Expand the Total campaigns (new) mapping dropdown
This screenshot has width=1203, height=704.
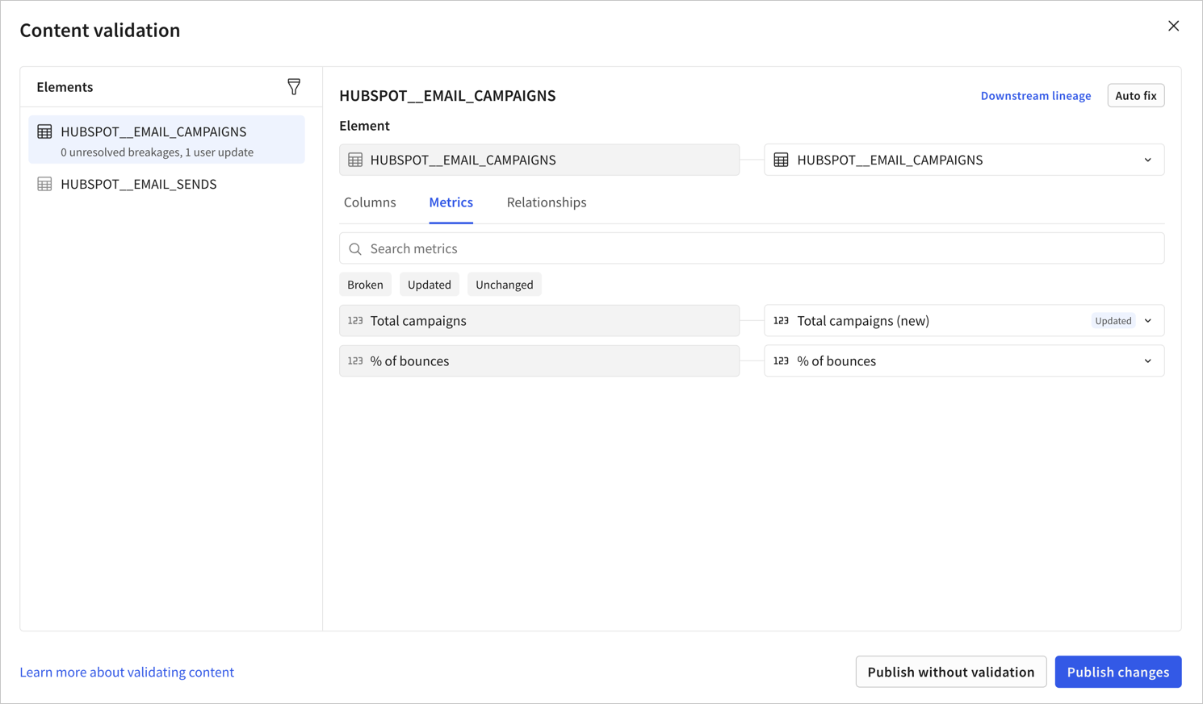(x=1147, y=320)
